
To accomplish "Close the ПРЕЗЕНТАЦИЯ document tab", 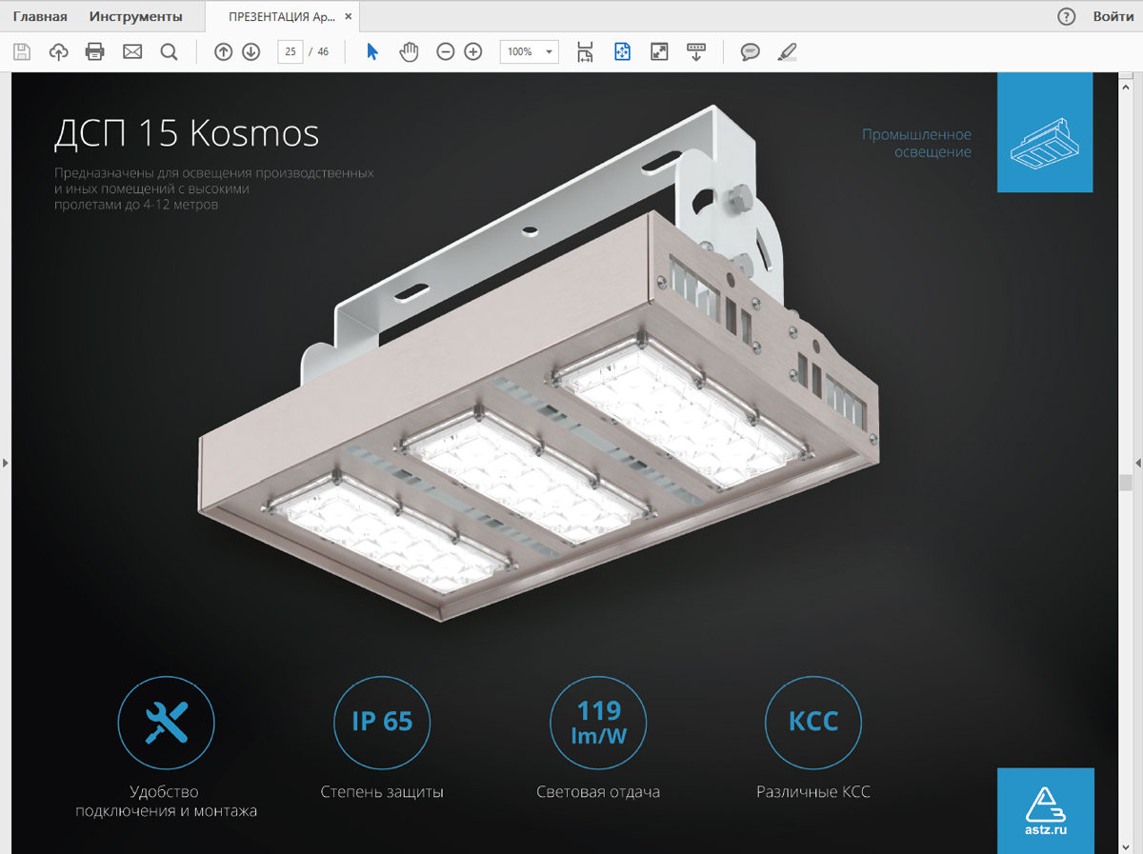I will tap(349, 17).
